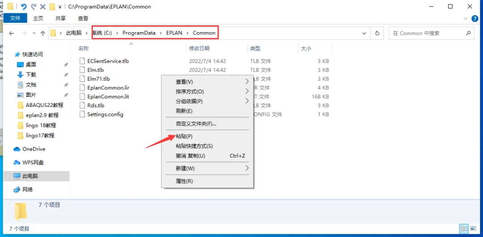This screenshot has height=237, width=483.
Task: Select the Elm.tlb file
Action: point(96,70)
